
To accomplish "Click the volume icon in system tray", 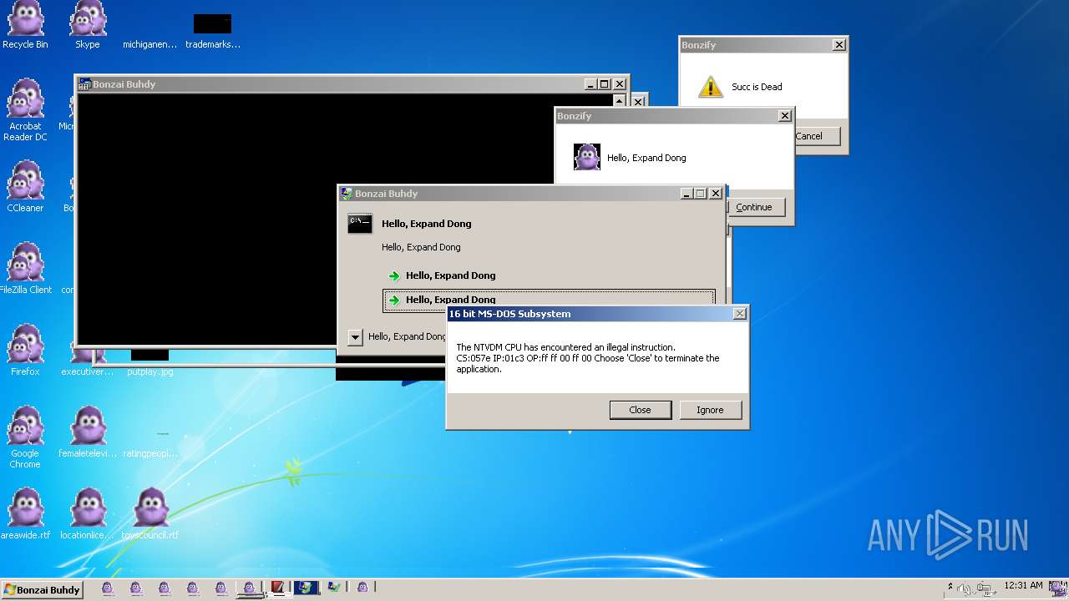I will pyautogui.click(x=965, y=589).
